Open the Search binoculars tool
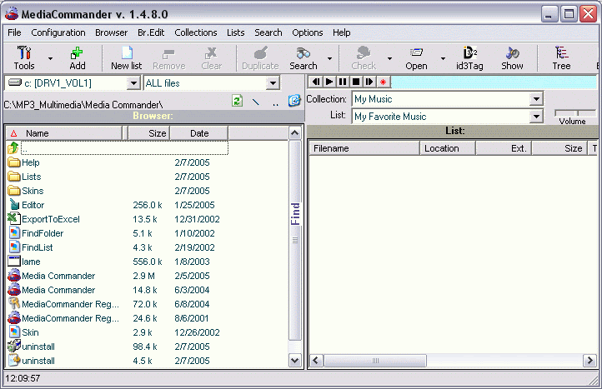Viewport: 602px width, 389px height. click(x=303, y=57)
